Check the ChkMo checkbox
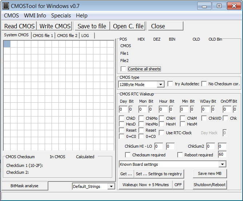This screenshot has width=243, height=201. pyautogui.click(x=141, y=118)
